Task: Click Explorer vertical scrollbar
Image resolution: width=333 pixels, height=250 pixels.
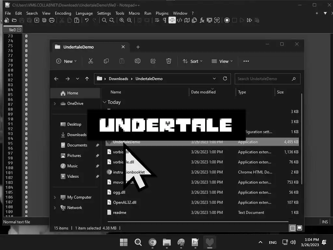Action: (301, 138)
